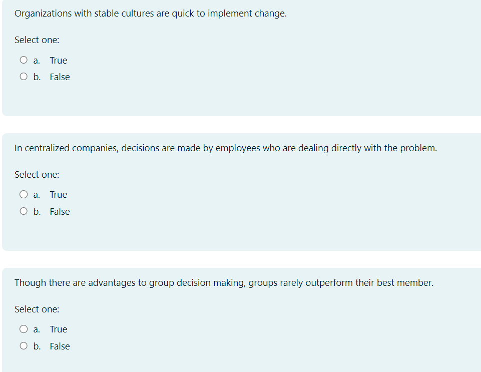Select True for the group decision making question
This screenshot has height=372, width=481.
(24, 328)
